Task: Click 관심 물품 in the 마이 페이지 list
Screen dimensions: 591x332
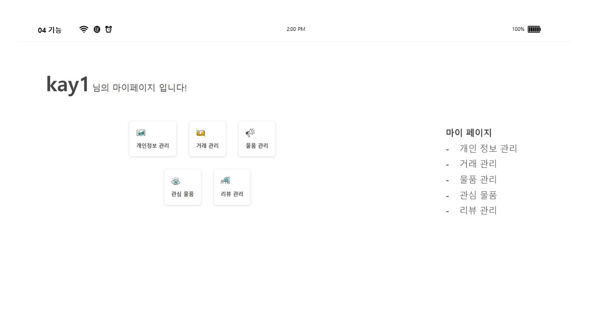Action: point(478,195)
